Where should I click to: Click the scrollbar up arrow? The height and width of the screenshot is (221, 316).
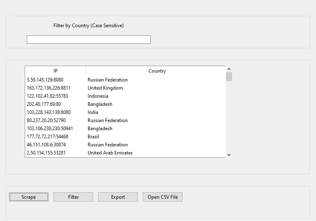[229, 69]
